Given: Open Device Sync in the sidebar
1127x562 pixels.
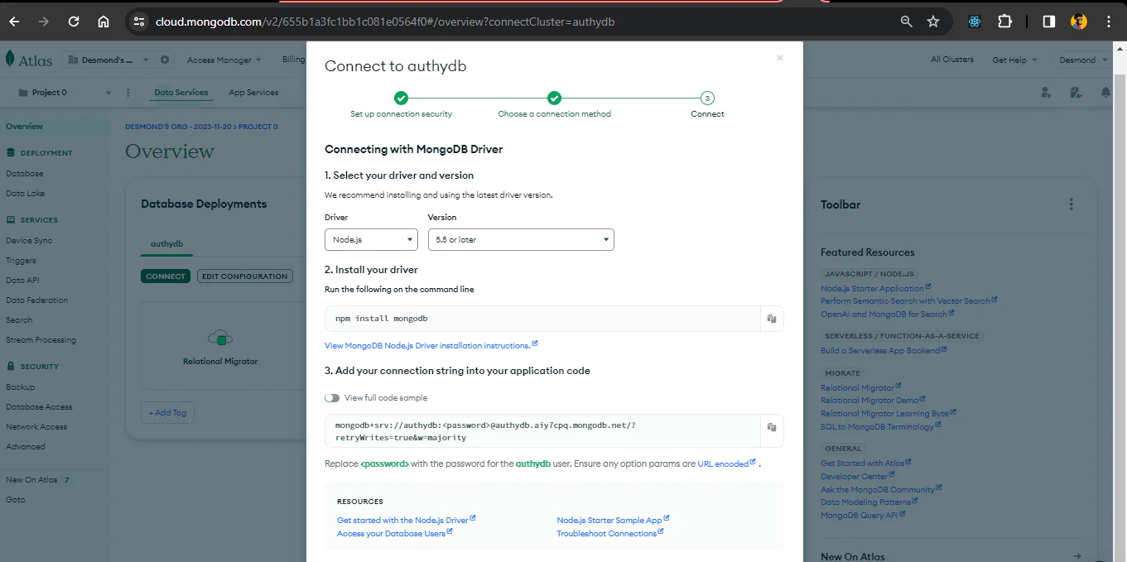Looking at the screenshot, I should (29, 241).
